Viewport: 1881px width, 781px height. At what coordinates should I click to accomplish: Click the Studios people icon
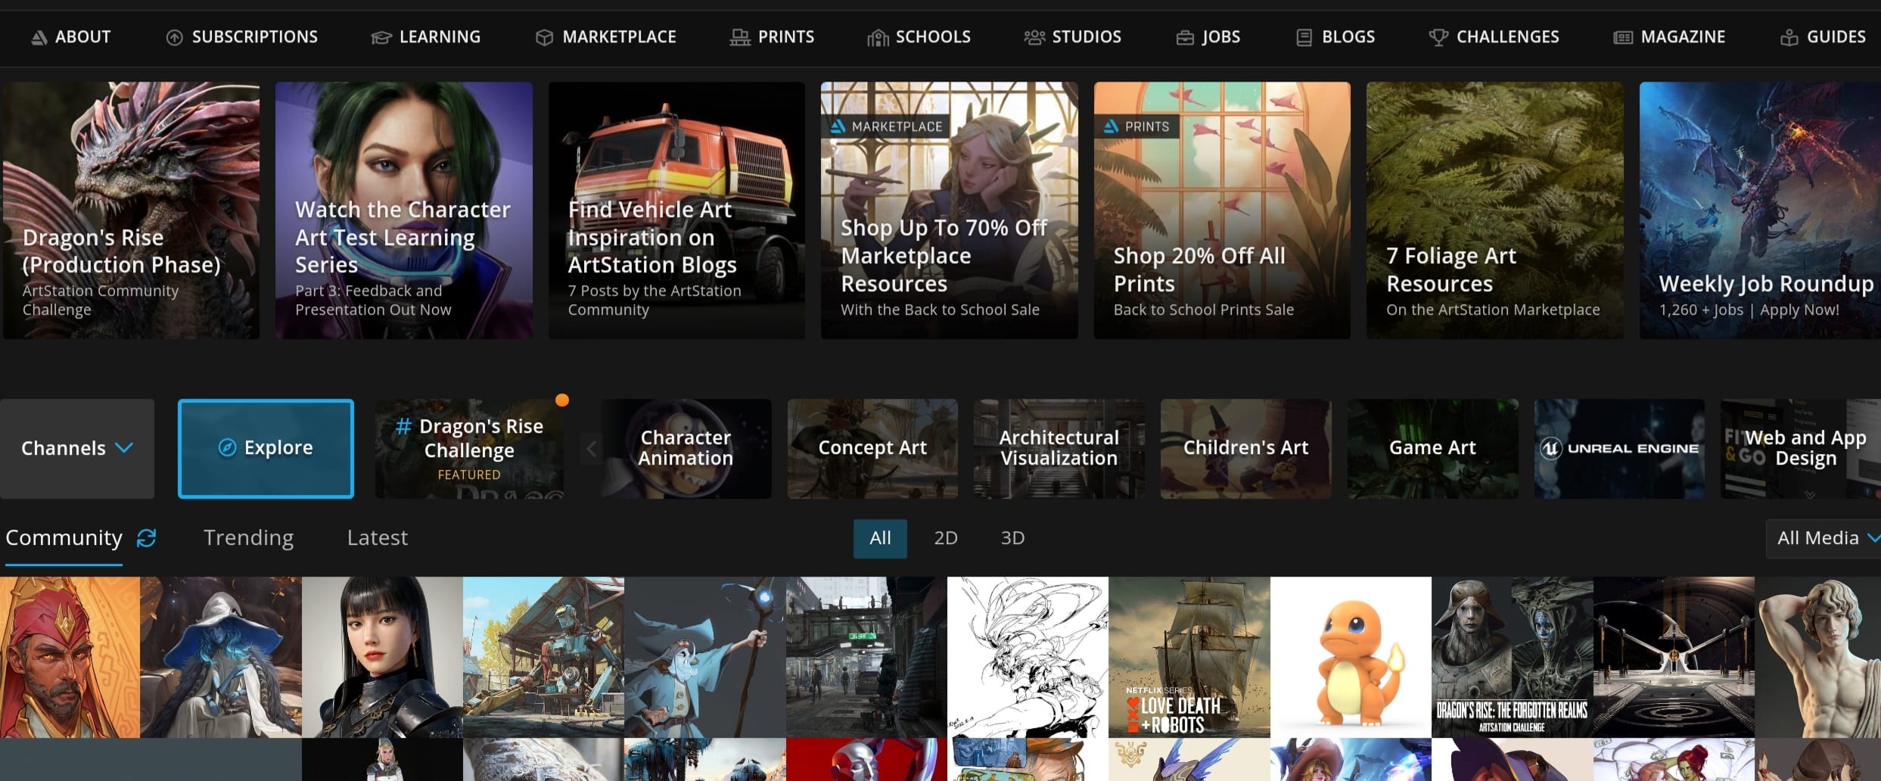(x=1034, y=37)
